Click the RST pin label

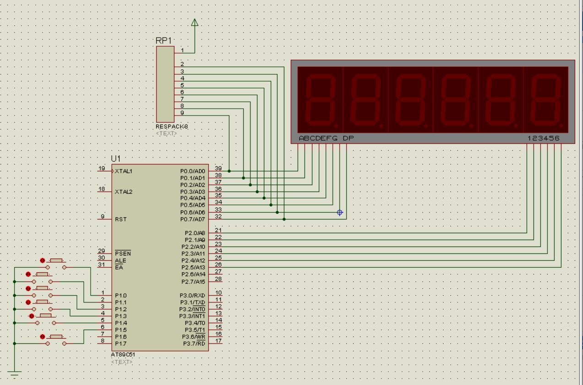120,219
